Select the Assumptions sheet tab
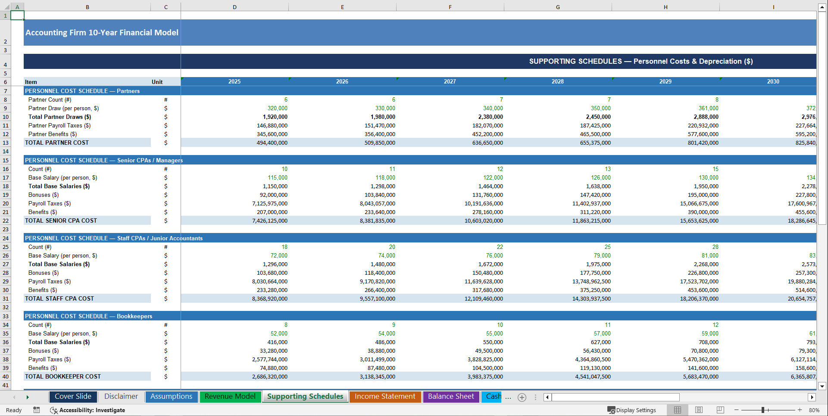This screenshot has height=416, width=828. click(x=171, y=396)
